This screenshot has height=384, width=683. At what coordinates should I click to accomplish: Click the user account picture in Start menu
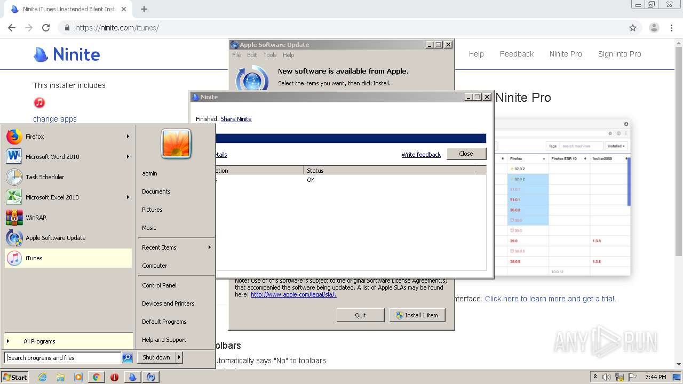[176, 144]
